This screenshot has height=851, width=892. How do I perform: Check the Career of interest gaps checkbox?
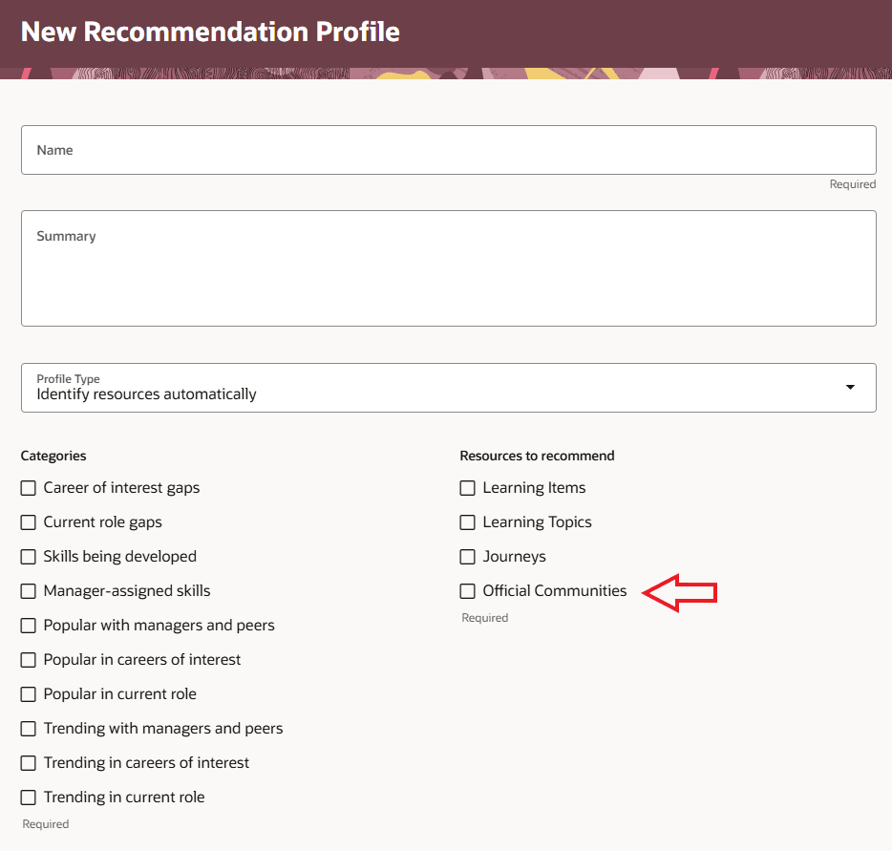pos(28,487)
